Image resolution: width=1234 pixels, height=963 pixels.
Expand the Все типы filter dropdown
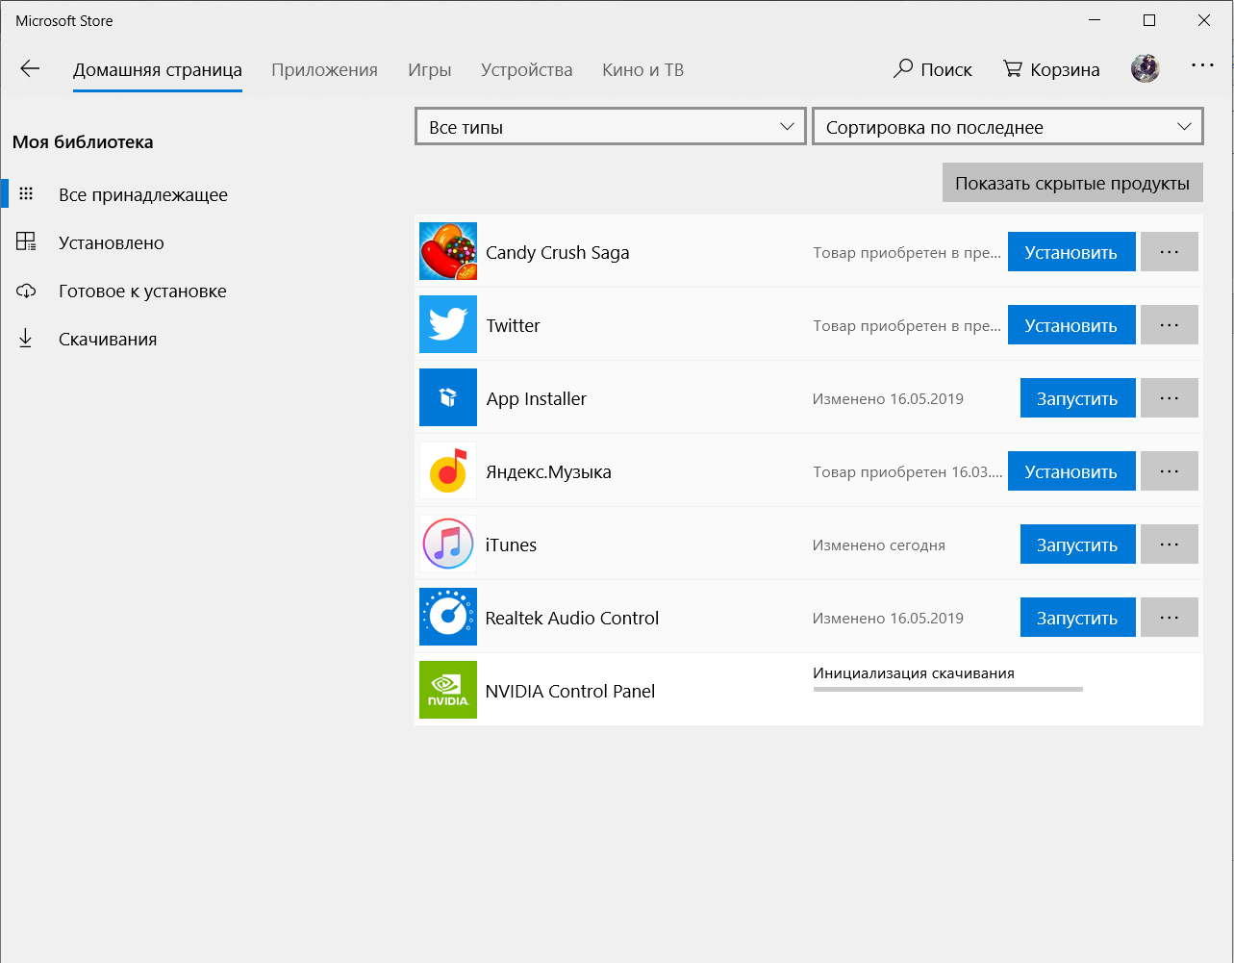[611, 127]
